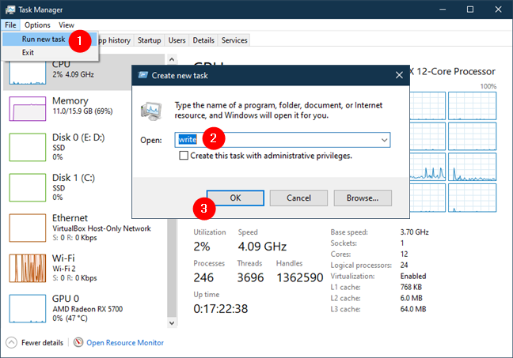
Task: Click the Create new task title icon
Action: pyautogui.click(x=143, y=77)
